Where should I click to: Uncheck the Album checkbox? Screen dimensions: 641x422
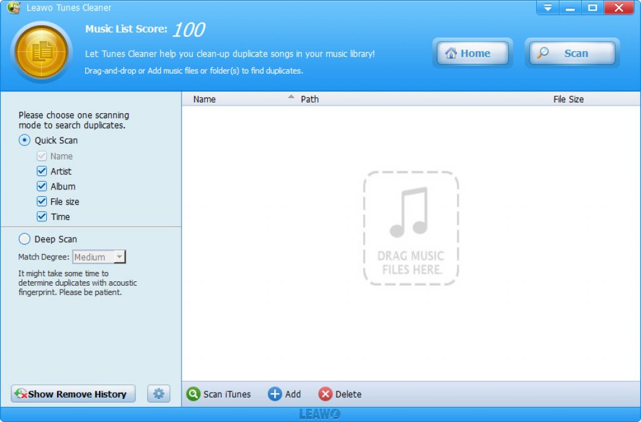pyautogui.click(x=42, y=186)
